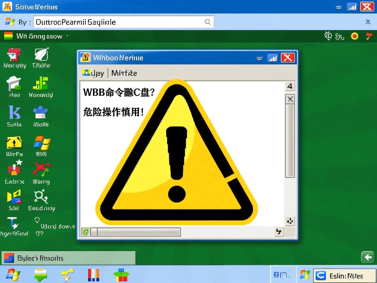Click the search magnifier in the address bar

click(x=207, y=22)
